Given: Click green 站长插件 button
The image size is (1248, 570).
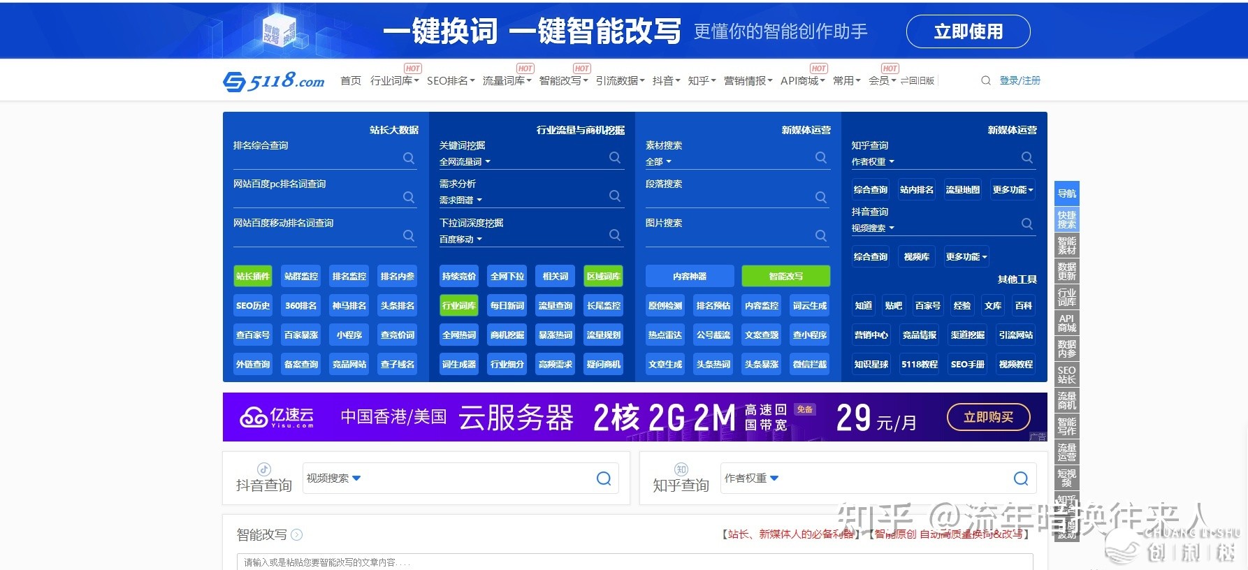Looking at the screenshot, I should 253,276.
